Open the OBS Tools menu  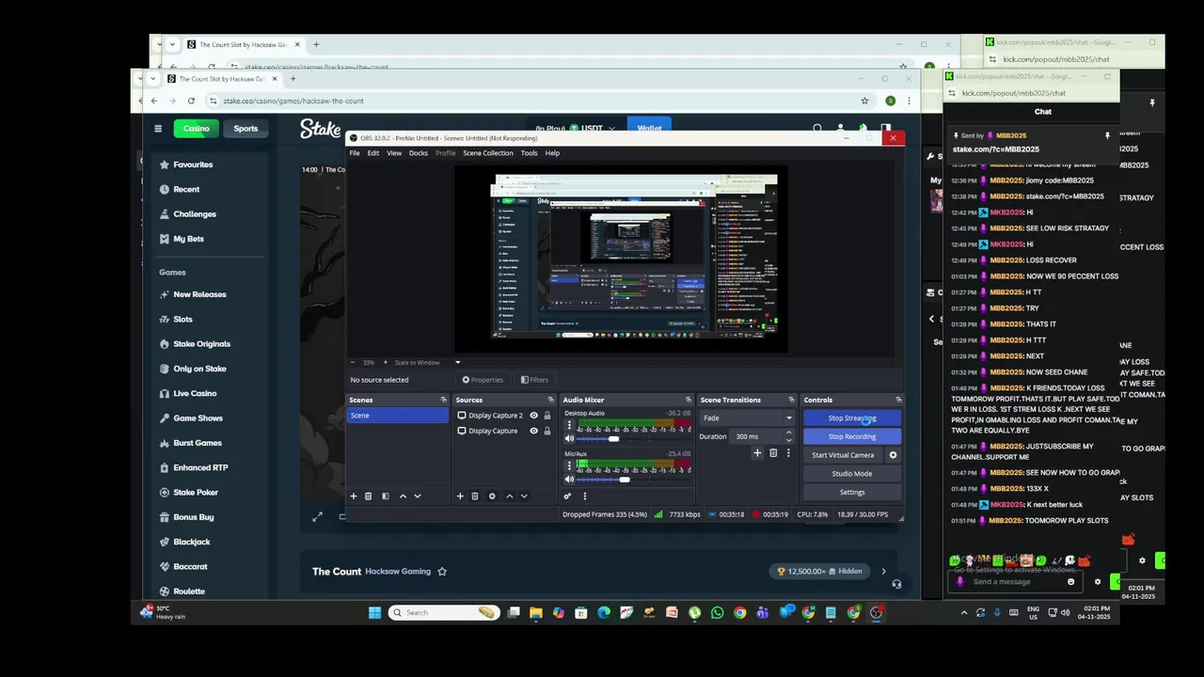pyautogui.click(x=529, y=153)
